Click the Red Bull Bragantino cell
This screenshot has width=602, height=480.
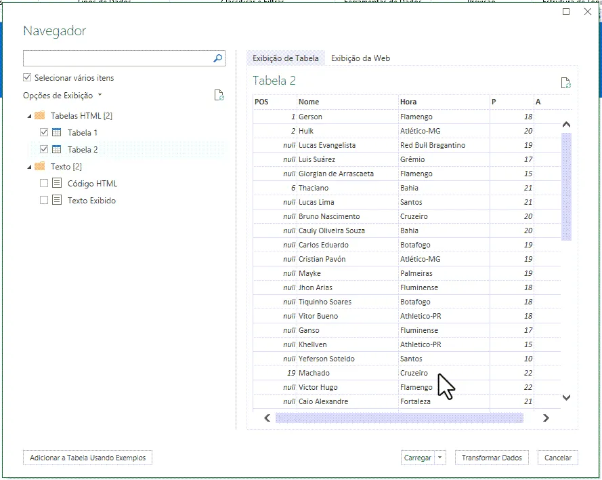(x=444, y=145)
